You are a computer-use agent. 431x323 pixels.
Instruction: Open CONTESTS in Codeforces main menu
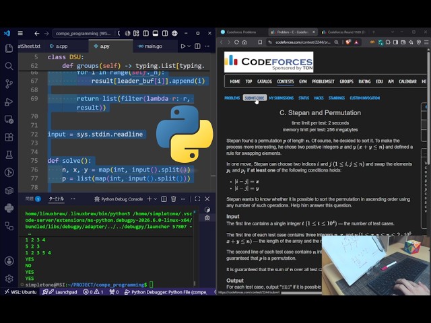[x=286, y=81]
